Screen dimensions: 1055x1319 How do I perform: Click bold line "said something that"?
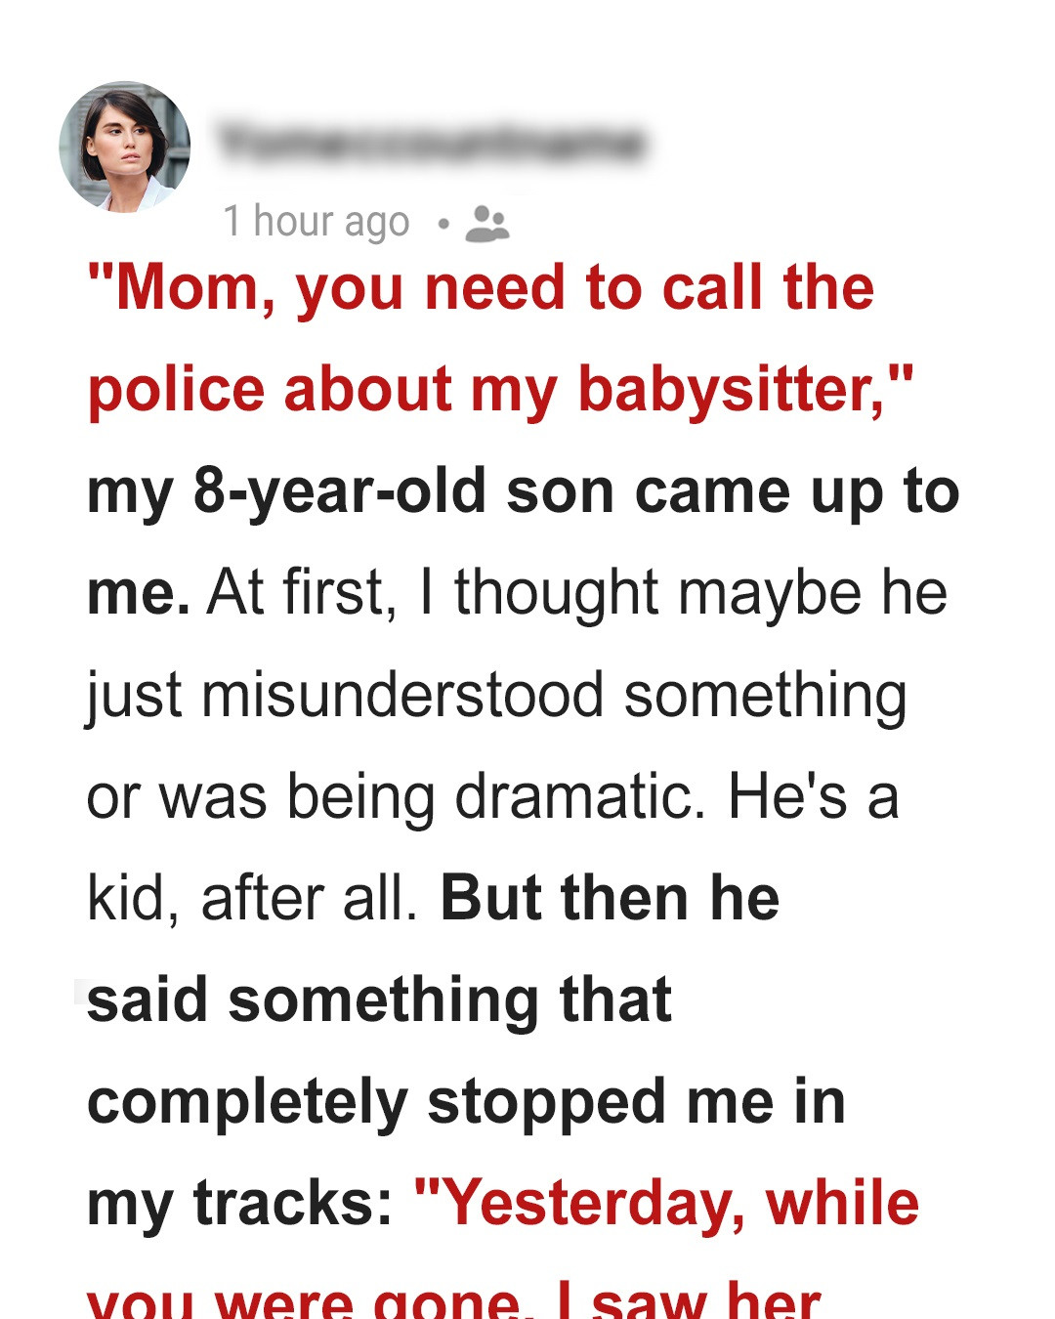[379, 1000]
